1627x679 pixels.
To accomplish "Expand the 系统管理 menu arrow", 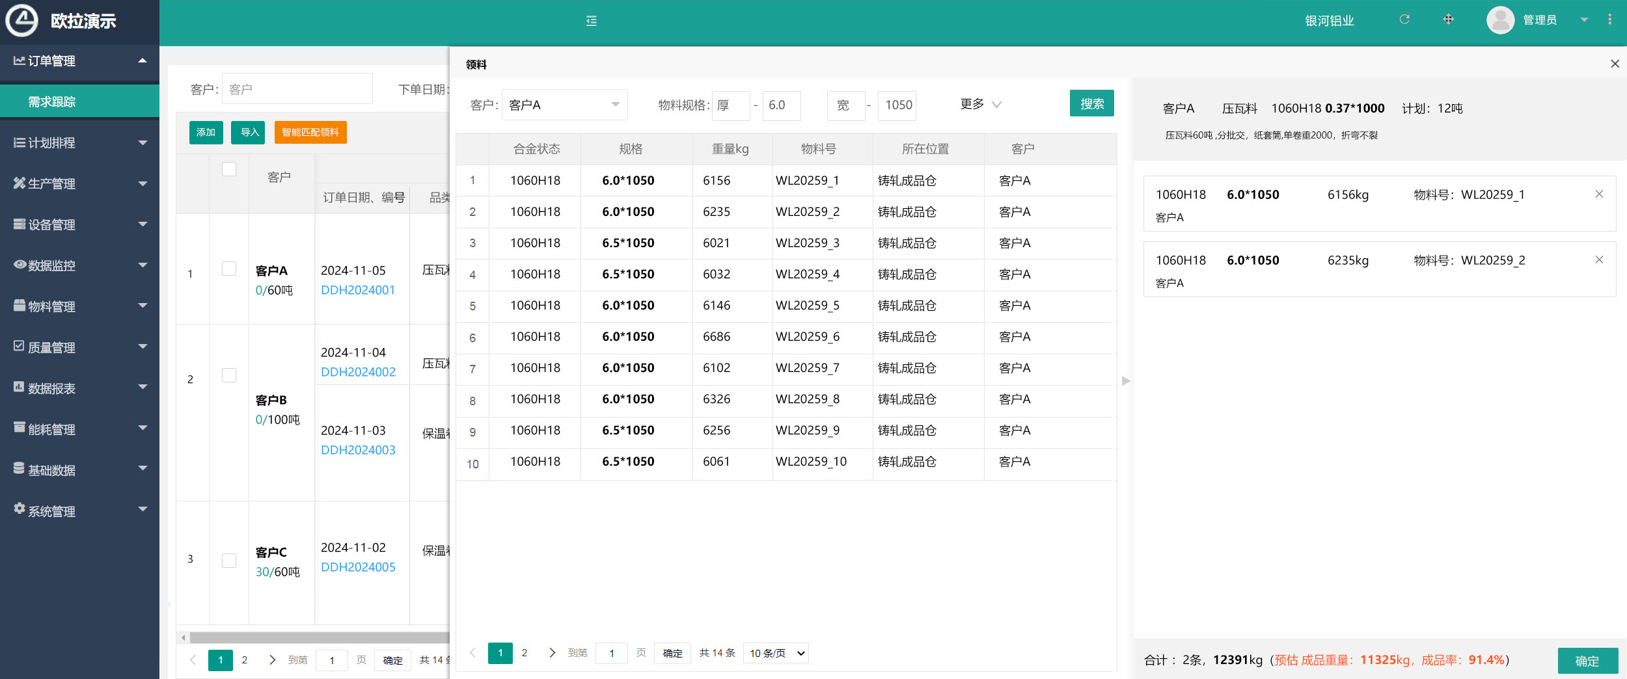I will coord(143,509).
